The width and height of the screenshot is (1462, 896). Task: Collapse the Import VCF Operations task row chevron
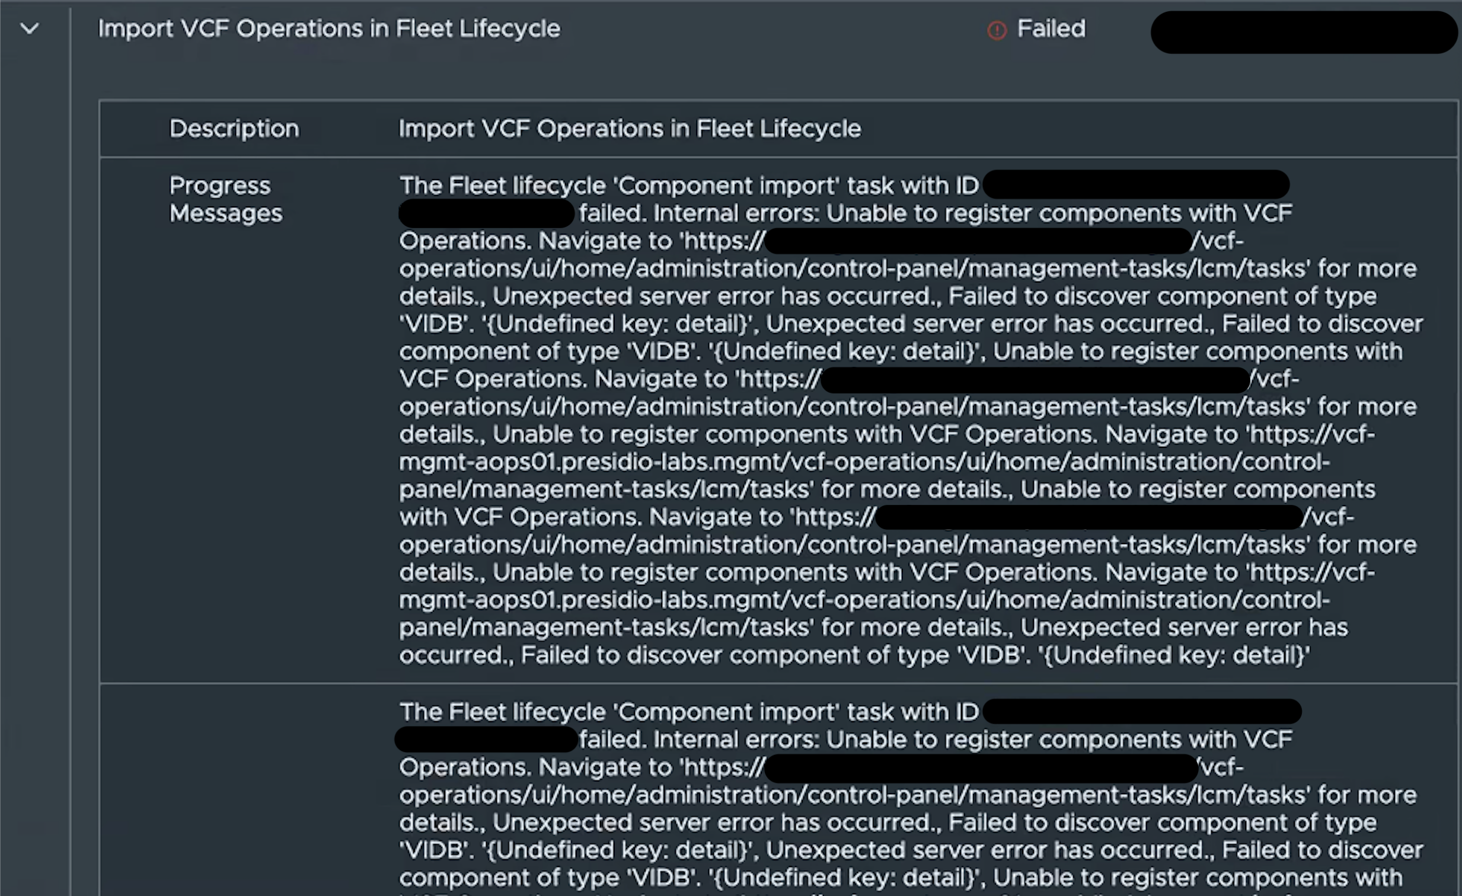click(x=29, y=28)
